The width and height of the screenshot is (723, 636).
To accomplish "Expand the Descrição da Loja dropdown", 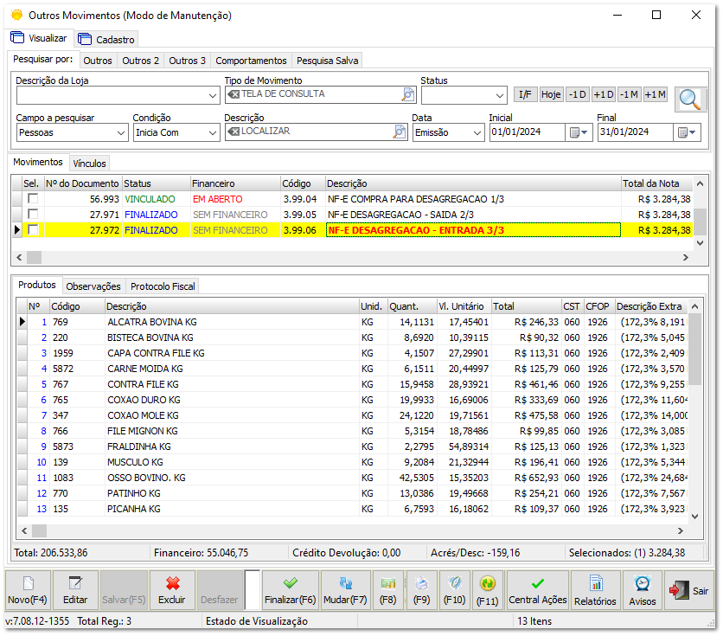I will tap(213, 95).
